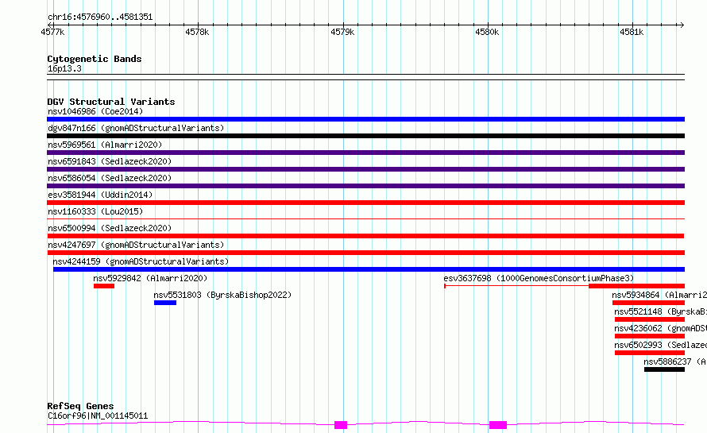Image resolution: width=707 pixels, height=433 pixels.
Task: Open variant label nsv6586054 (Sedlazeck2020)
Action: point(110,178)
